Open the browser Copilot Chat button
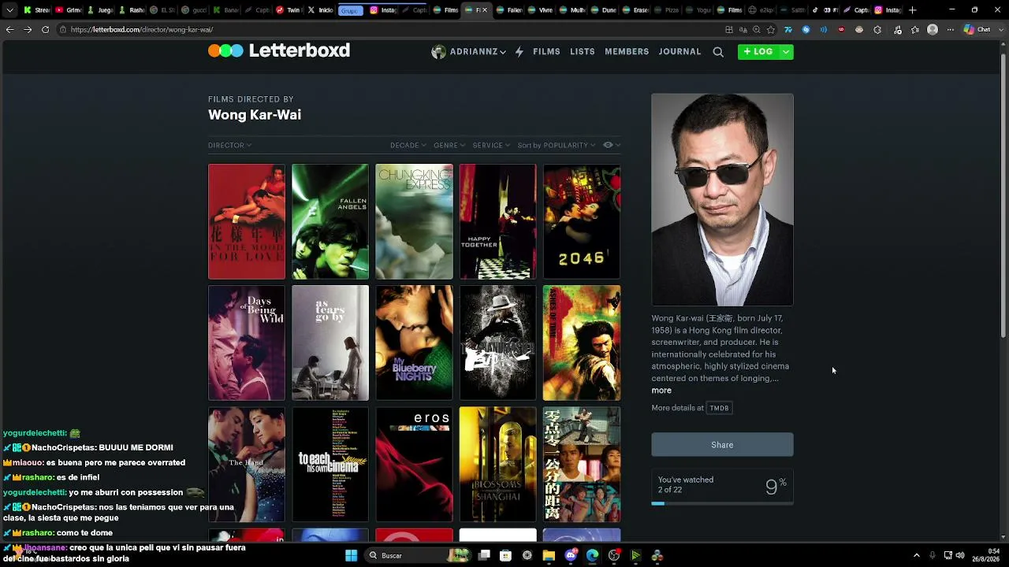The height and width of the screenshot is (567, 1009). (x=977, y=30)
